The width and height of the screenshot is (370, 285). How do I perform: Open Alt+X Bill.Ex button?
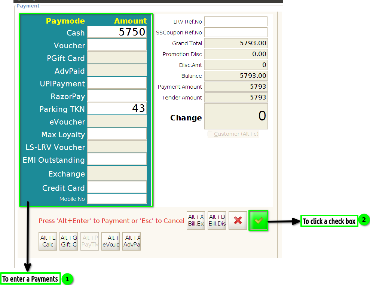[x=196, y=220]
